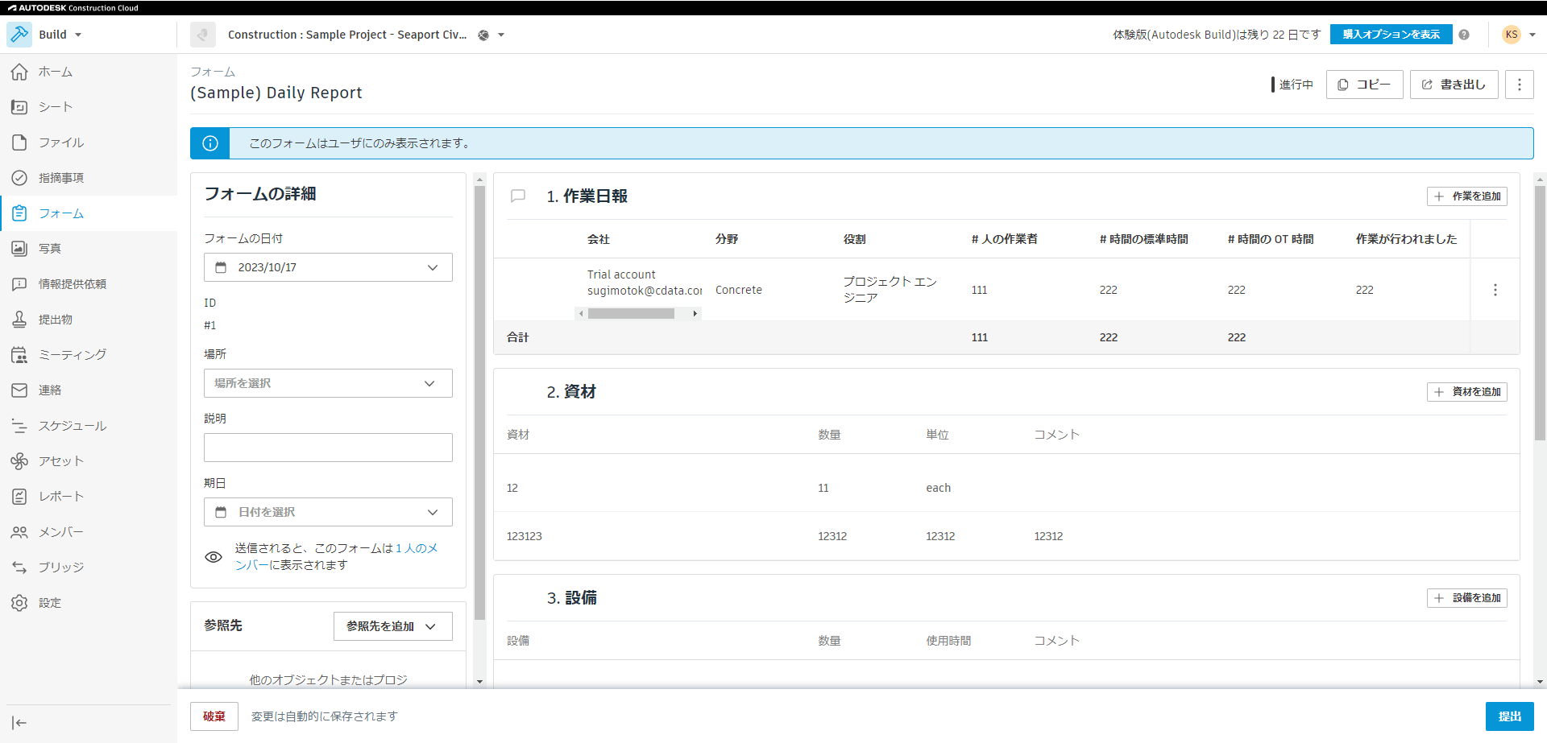
Task: Open the 情報提供依頼 (RFI) sidebar item
Action: point(89,284)
